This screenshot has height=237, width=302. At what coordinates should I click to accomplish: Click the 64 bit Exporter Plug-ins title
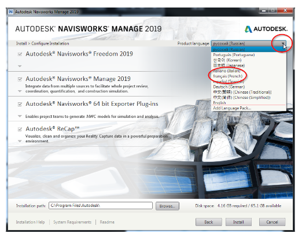(92, 104)
